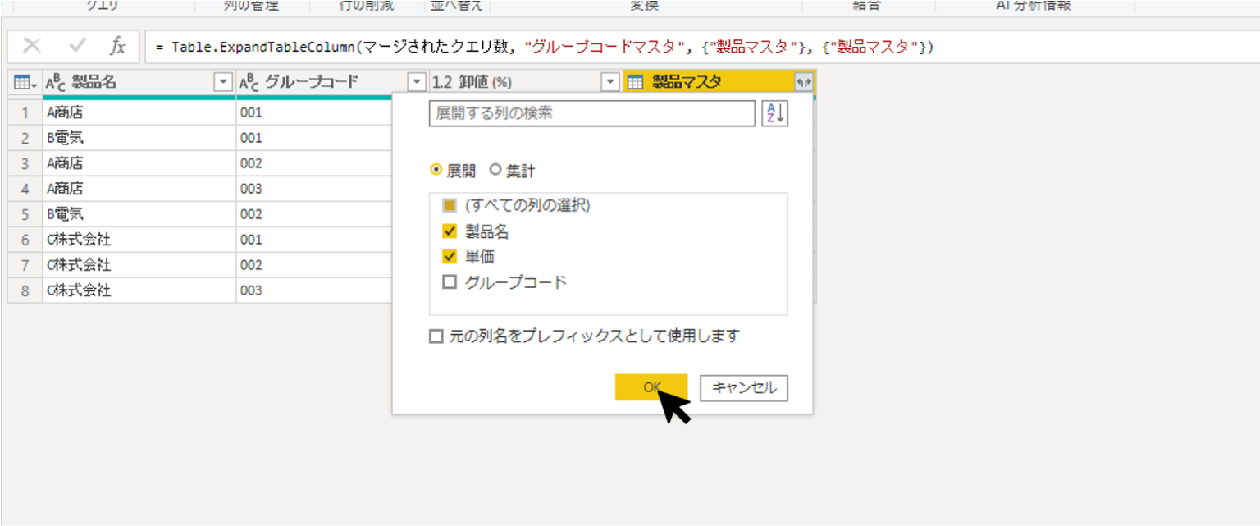Select the 展開 radio button
The height and width of the screenshot is (526, 1260).
[x=436, y=171]
